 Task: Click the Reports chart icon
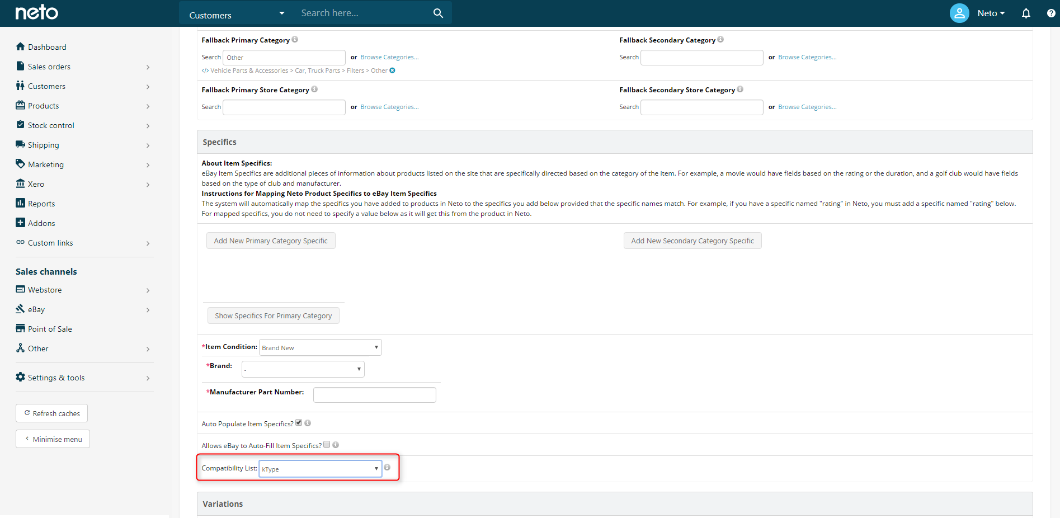(x=21, y=203)
